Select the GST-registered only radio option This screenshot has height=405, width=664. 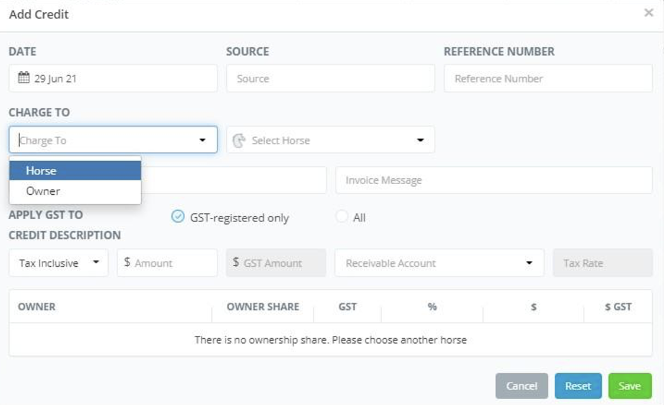tap(178, 217)
